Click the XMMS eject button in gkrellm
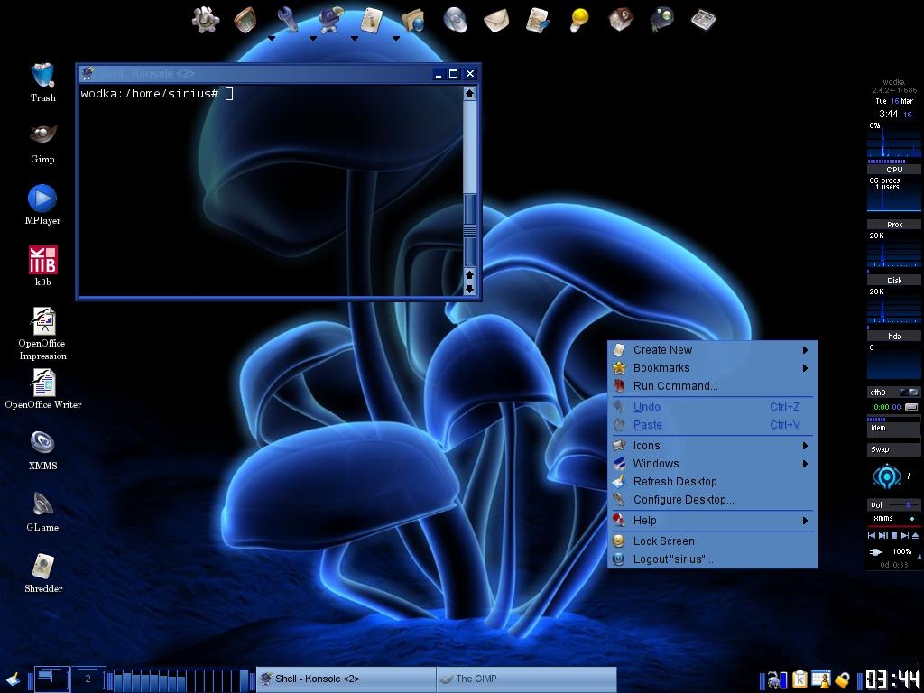The image size is (924, 693). tap(915, 535)
